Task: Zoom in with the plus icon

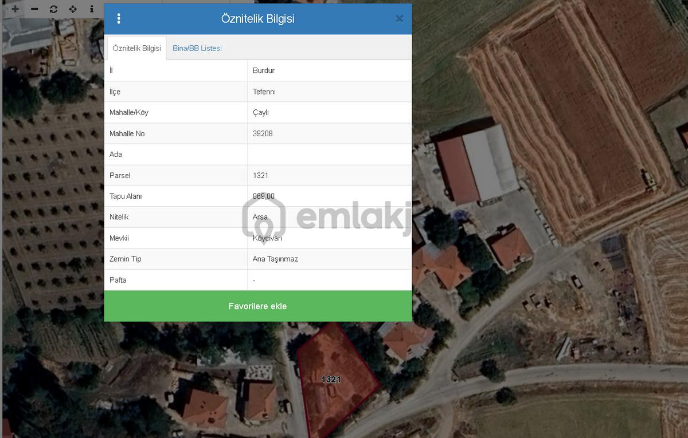Action: (15, 9)
